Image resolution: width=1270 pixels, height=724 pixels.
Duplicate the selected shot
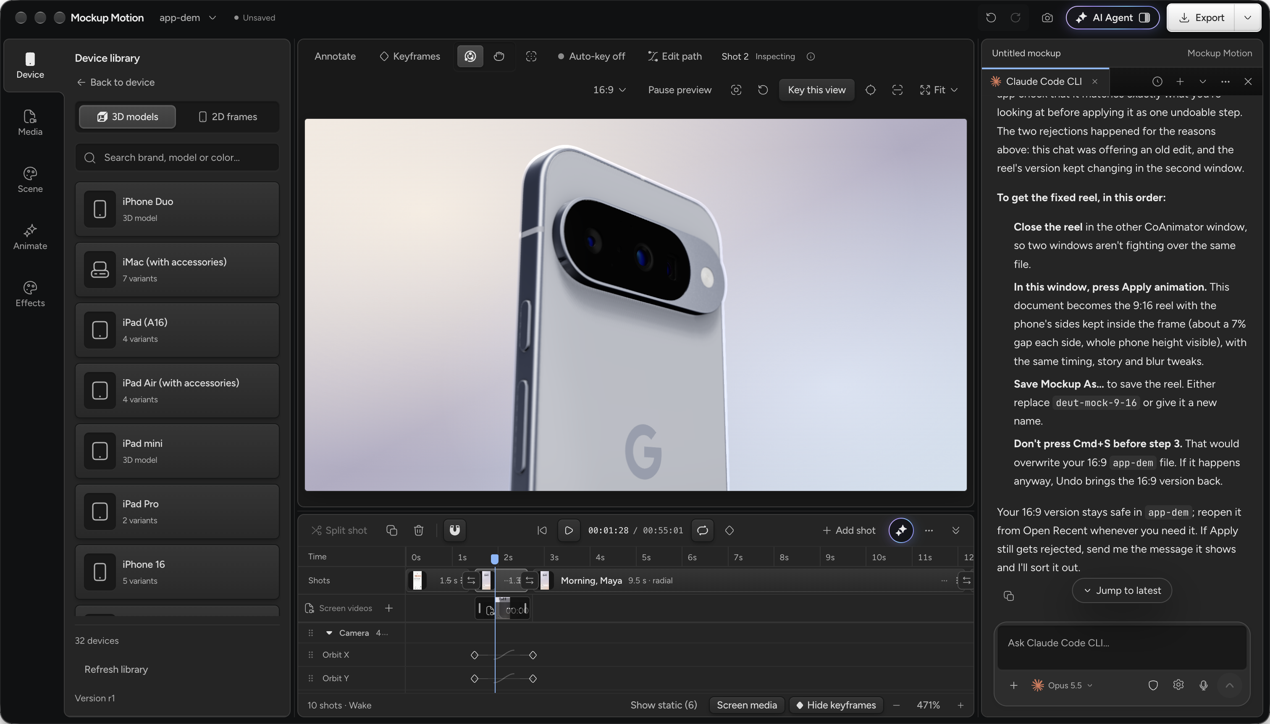click(x=391, y=530)
